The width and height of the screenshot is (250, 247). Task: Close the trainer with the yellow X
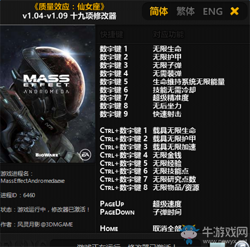pyautogui.click(x=234, y=11)
